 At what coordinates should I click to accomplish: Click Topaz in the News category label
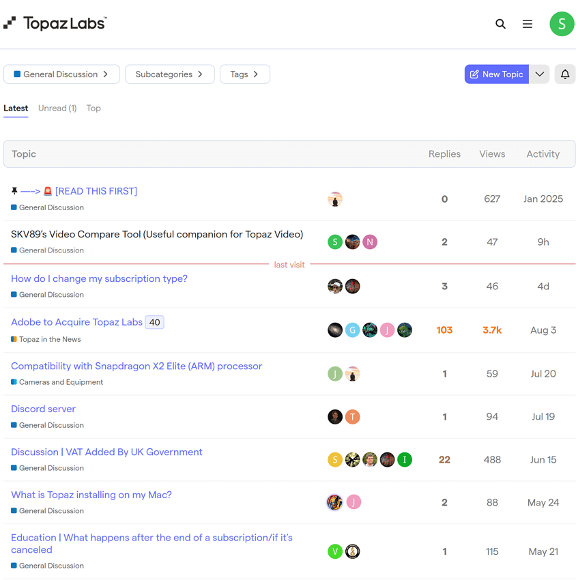click(x=46, y=339)
